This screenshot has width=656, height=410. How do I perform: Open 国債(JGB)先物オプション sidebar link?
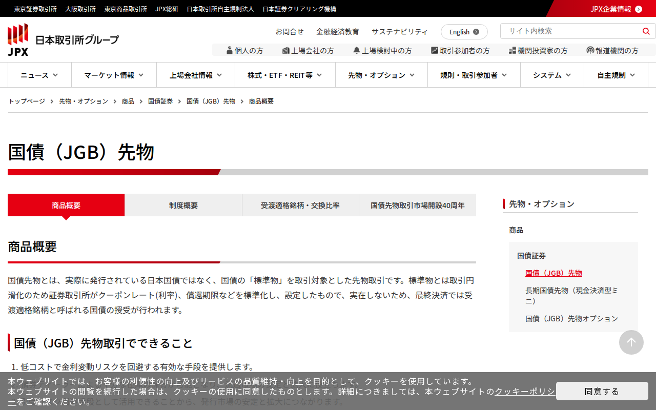(x=571, y=318)
